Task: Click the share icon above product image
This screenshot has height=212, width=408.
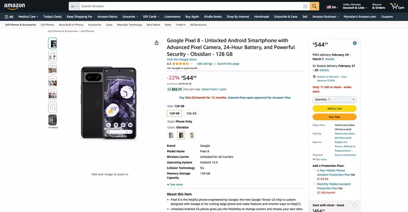Action: pyautogui.click(x=156, y=43)
